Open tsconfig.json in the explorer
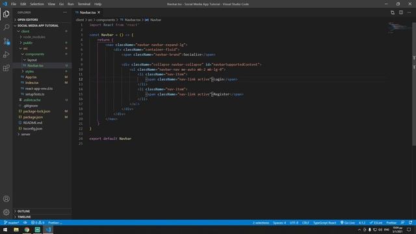This screenshot has width=416, height=234. coord(32,129)
